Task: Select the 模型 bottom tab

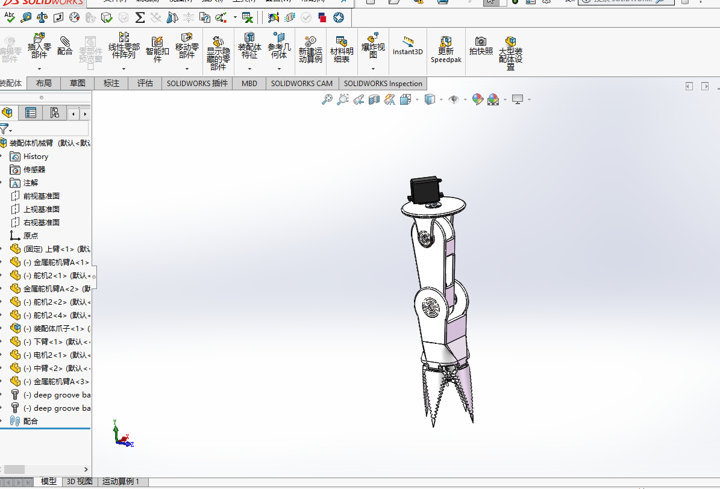Action: pos(49,481)
